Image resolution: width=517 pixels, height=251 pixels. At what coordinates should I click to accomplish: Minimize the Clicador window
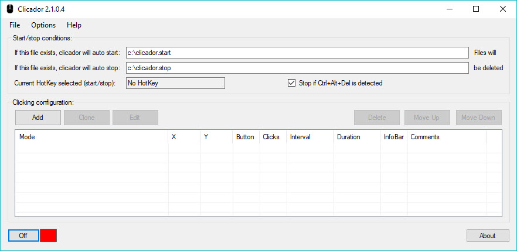click(449, 9)
